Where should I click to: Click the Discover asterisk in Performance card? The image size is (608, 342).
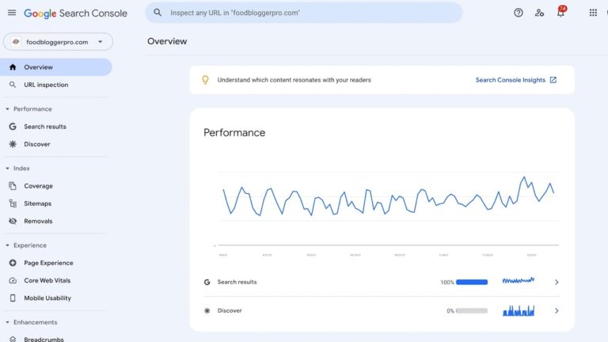pyautogui.click(x=207, y=310)
